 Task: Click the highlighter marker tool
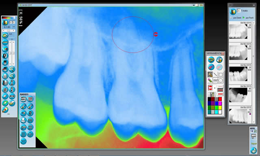tap(210, 81)
